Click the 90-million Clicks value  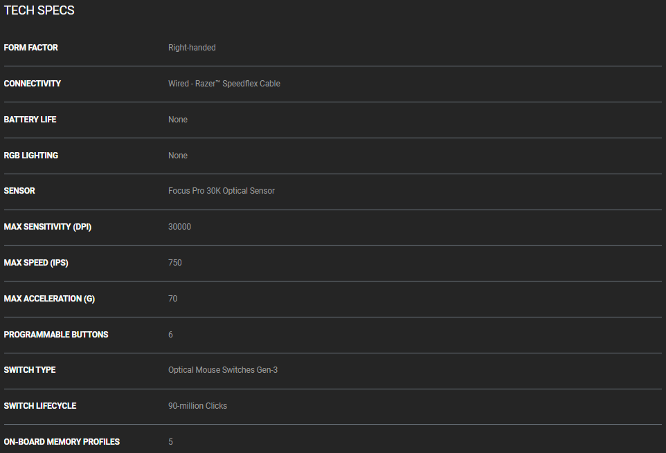coord(197,406)
